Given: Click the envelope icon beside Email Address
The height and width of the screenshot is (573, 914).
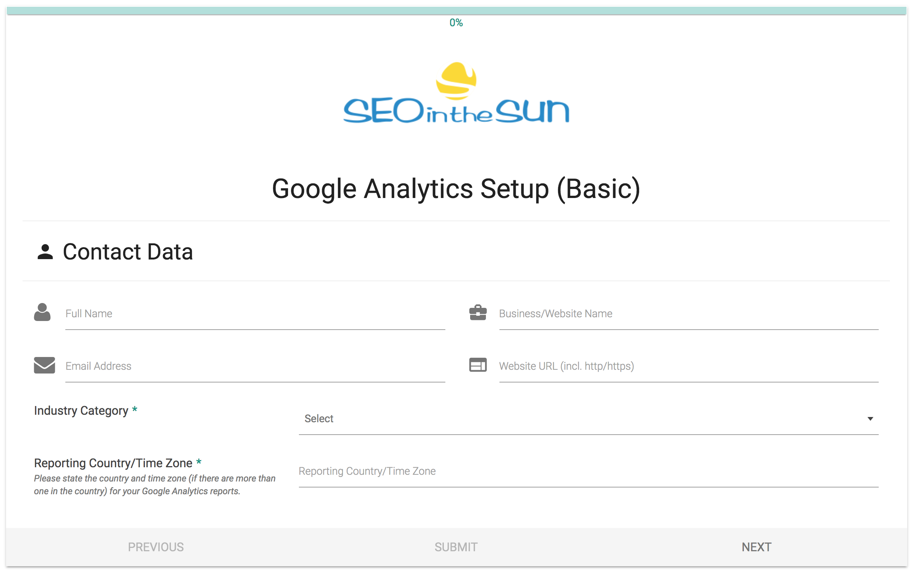Looking at the screenshot, I should (44, 365).
